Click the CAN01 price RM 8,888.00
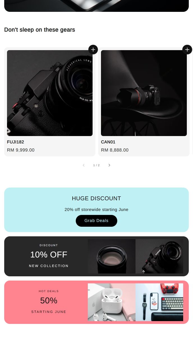193x338 pixels. point(115,150)
